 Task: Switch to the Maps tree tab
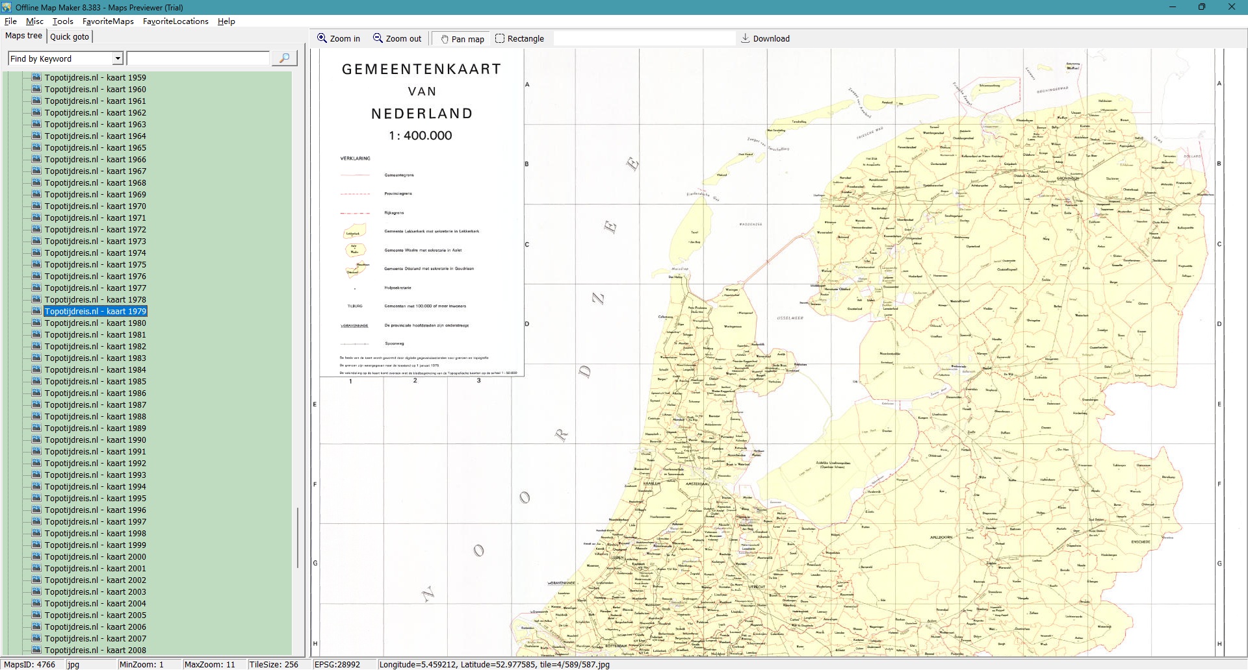coord(23,36)
